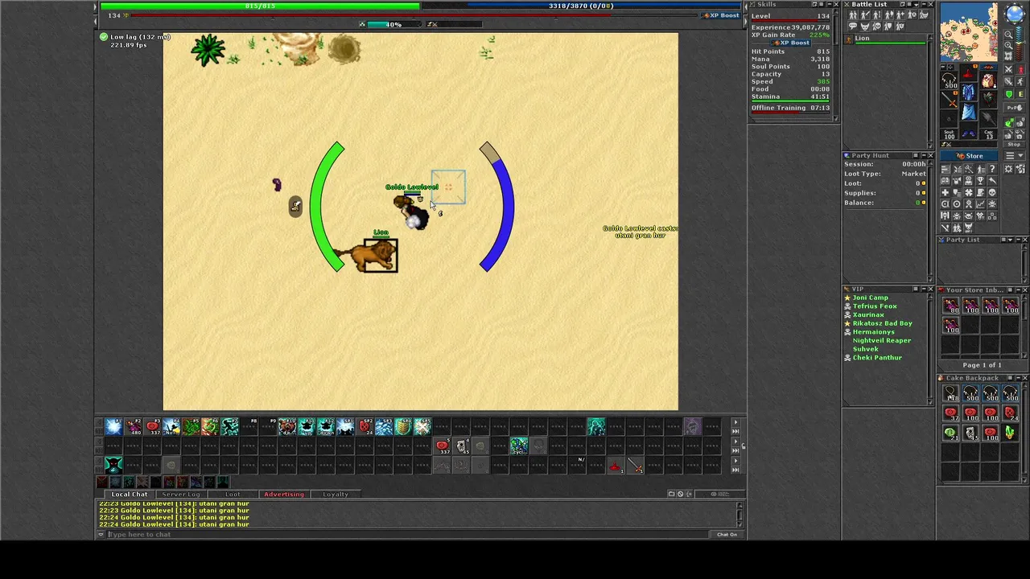The image size is (1030, 579).
Task: Select VIP entry Nightveil Reaper
Action: (882, 340)
